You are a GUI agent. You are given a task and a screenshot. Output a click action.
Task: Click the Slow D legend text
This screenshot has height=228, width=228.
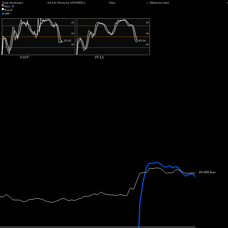9,6
